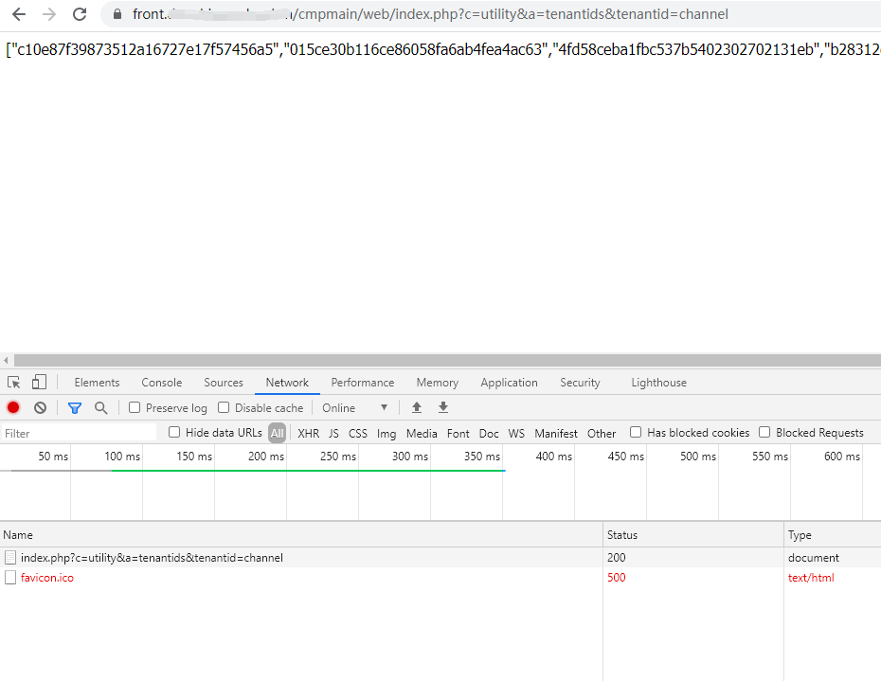Stop recording network log red button

(x=13, y=408)
